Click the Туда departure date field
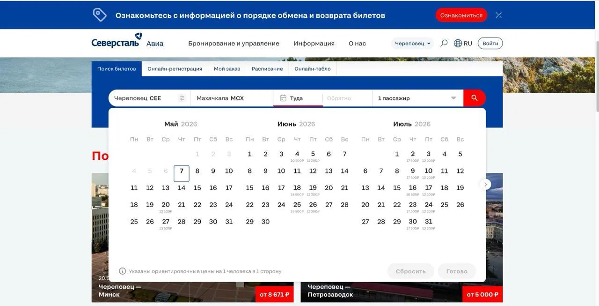The height and width of the screenshot is (306, 599). pos(298,98)
